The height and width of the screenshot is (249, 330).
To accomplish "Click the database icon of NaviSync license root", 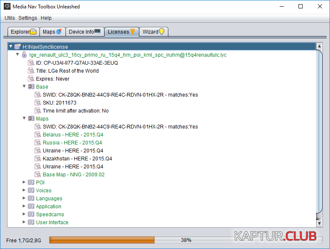I will (x=18, y=47).
